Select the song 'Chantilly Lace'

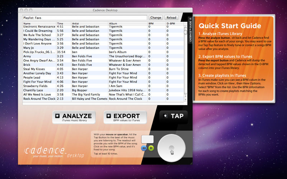click(33, 90)
